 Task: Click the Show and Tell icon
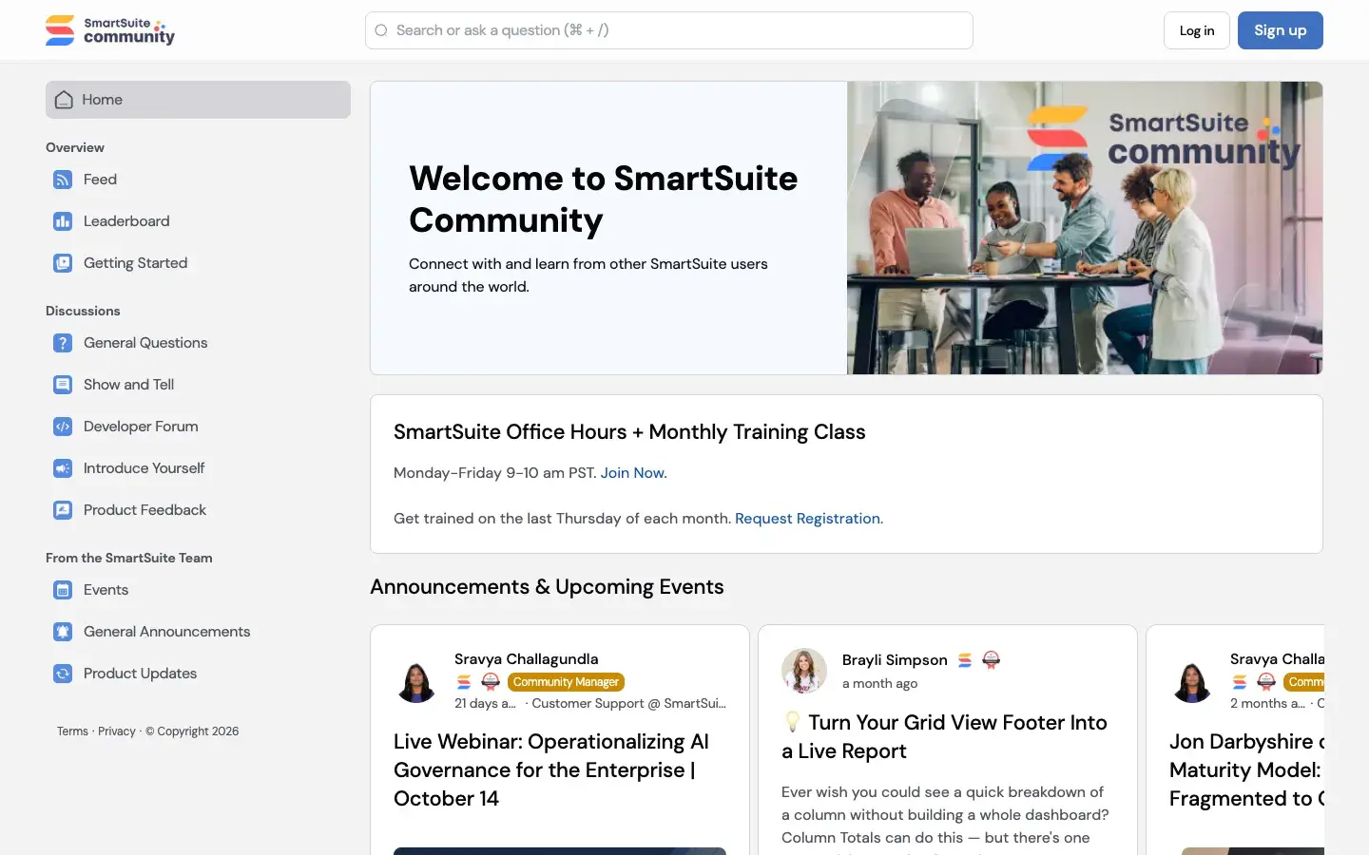(x=63, y=385)
